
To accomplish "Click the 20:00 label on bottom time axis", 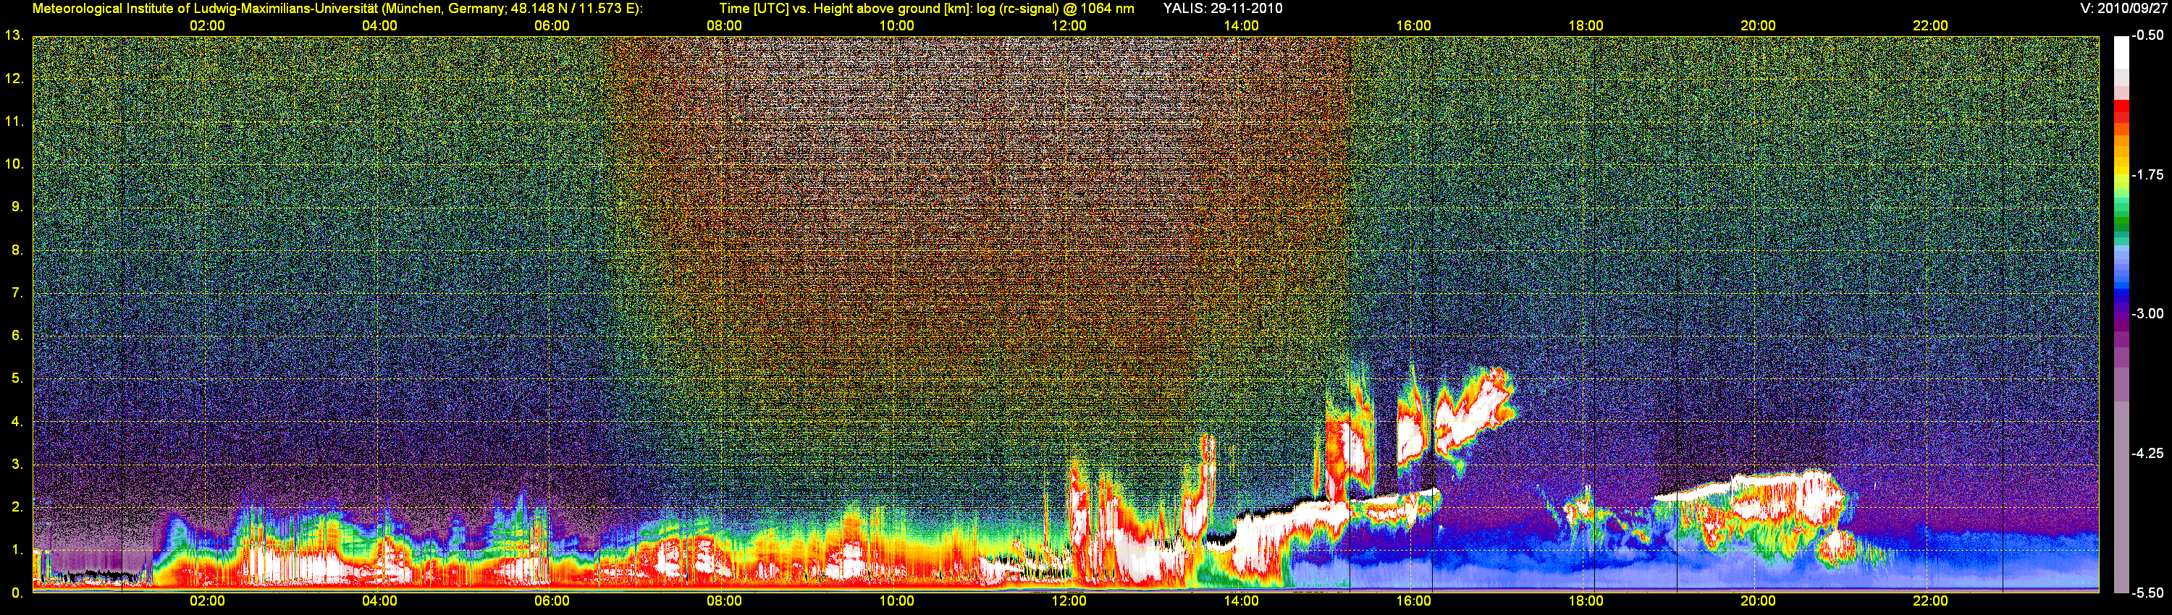I will pyautogui.click(x=1758, y=601).
